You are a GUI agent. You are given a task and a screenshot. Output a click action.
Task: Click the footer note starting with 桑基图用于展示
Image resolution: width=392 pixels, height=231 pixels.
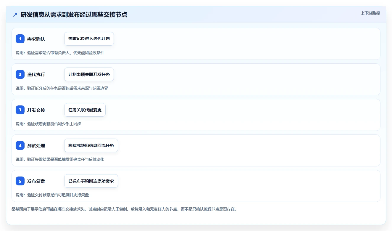pyautogui.click(x=124, y=209)
